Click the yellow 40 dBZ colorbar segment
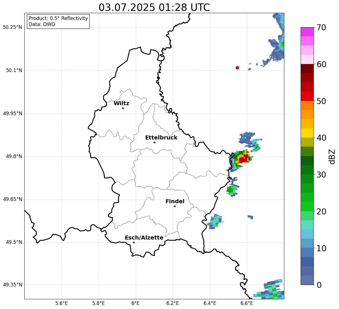 (307, 133)
